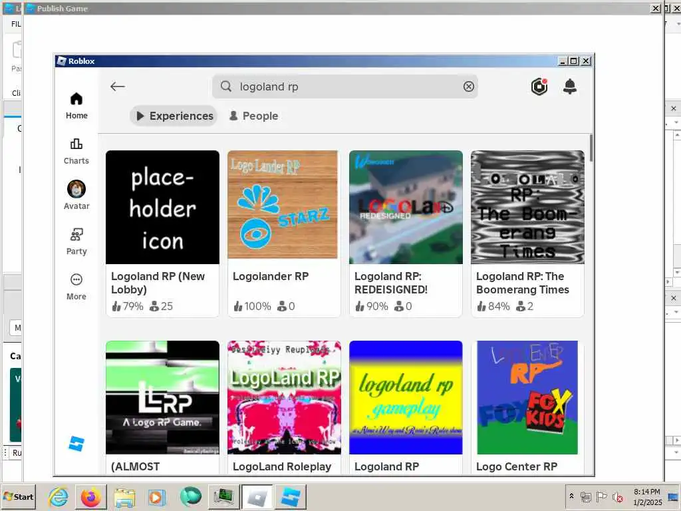Open Party in the Roblox sidebar

coord(76,242)
